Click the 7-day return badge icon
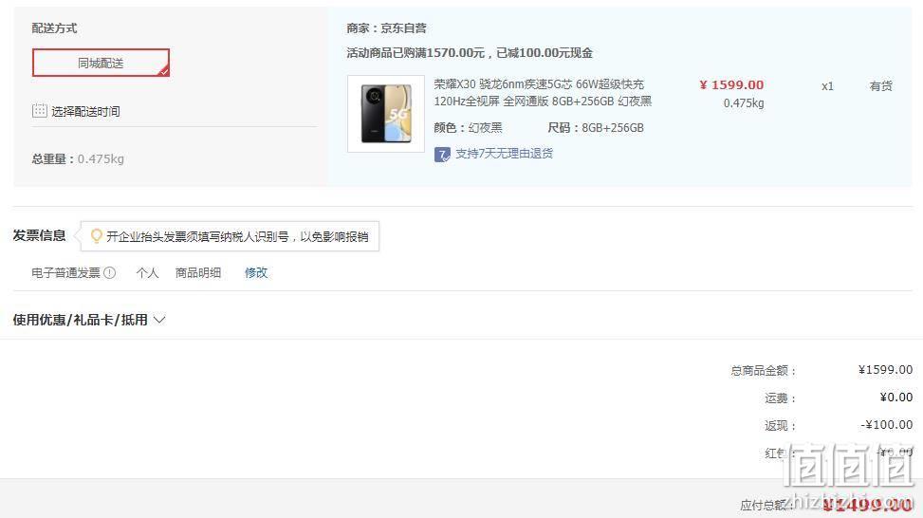The height and width of the screenshot is (518, 923). pos(442,155)
